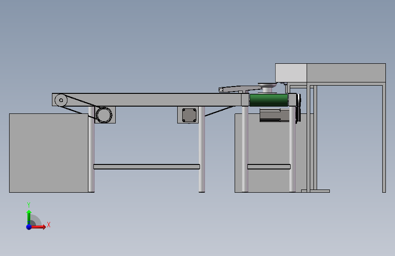Select the lighter gray box at table top left
Image resolution: width=395 pixels, height=256 pixels.
tap(291, 73)
